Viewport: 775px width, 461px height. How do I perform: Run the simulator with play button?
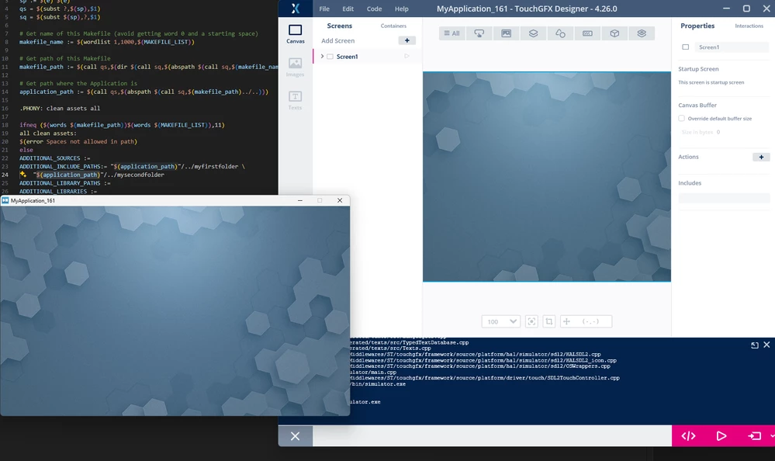click(x=721, y=435)
